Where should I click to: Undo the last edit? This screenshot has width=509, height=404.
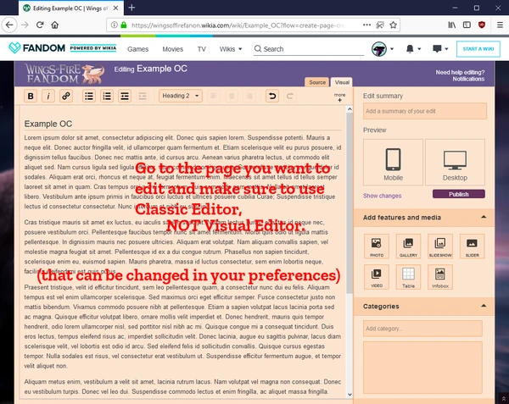tap(272, 97)
